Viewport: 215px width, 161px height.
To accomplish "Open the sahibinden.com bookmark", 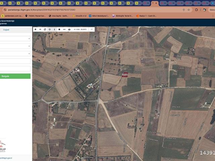I will [x=12, y=16].
